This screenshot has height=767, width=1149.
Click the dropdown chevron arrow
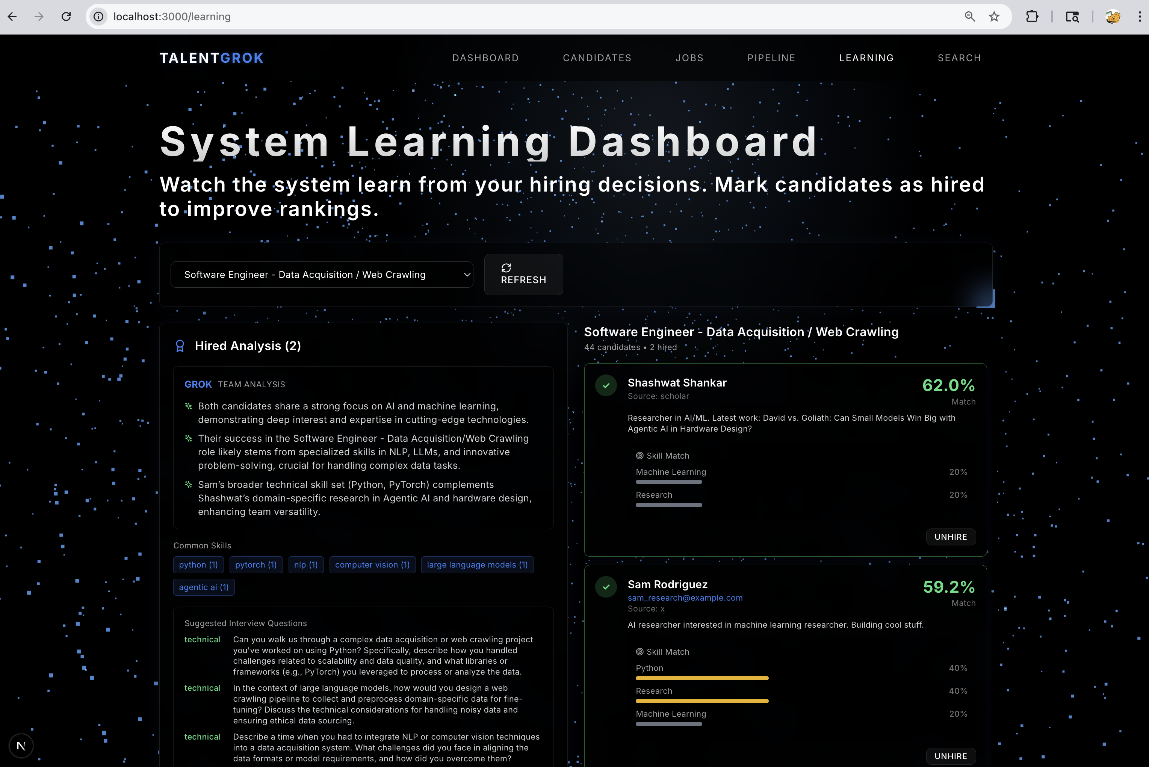coord(467,275)
